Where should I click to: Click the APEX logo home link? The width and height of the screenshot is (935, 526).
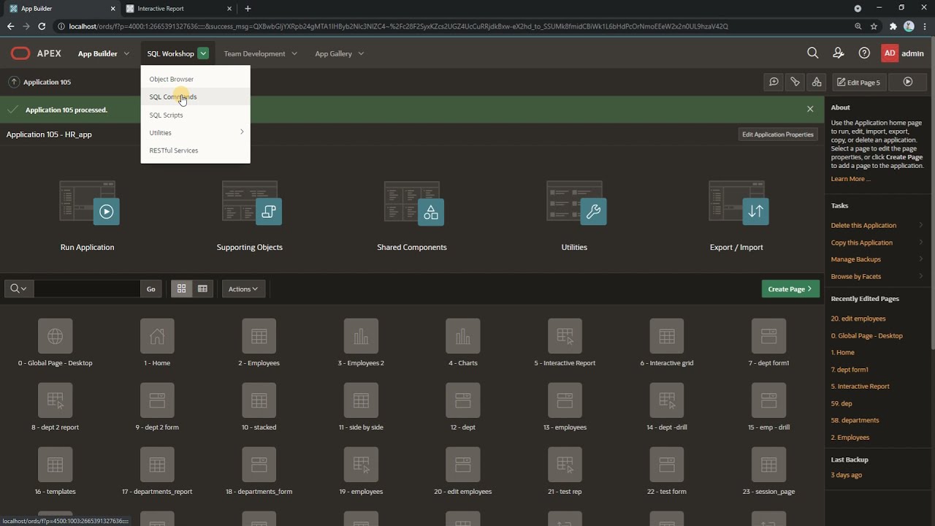[36, 53]
